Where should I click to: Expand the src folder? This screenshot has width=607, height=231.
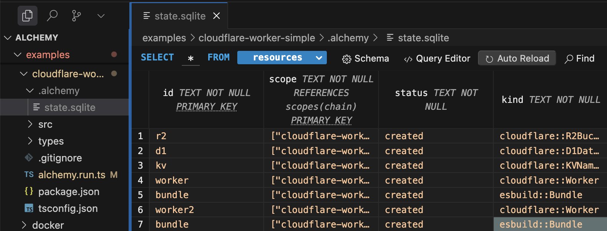(x=30, y=124)
